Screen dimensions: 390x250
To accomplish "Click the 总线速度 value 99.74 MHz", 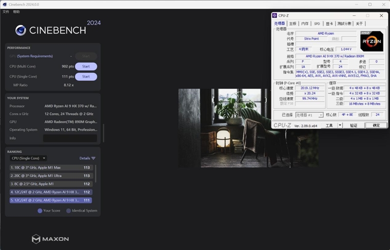I will click(310, 99).
